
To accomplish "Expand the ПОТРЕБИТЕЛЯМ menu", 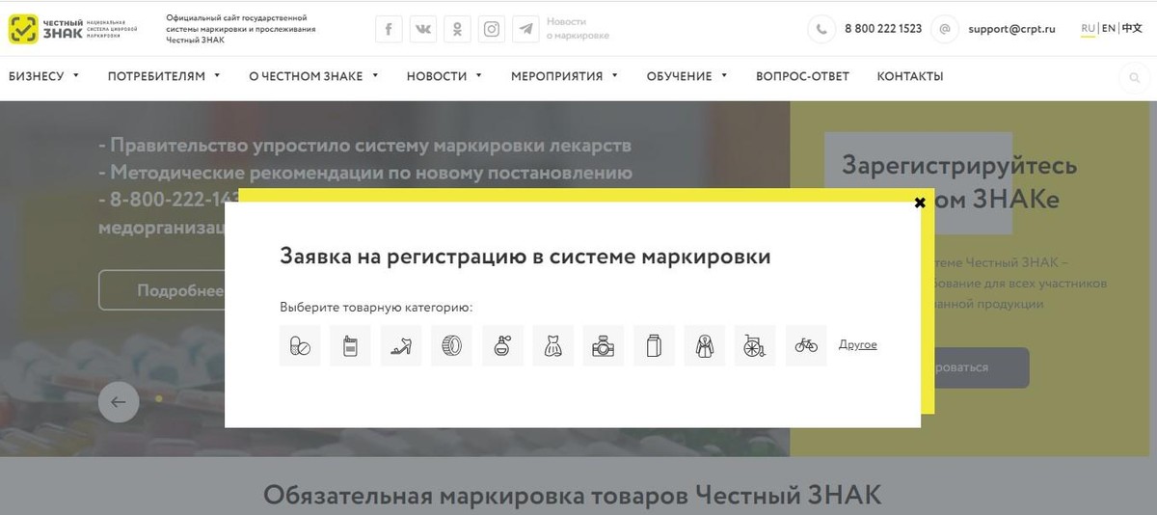I will coord(164,76).
